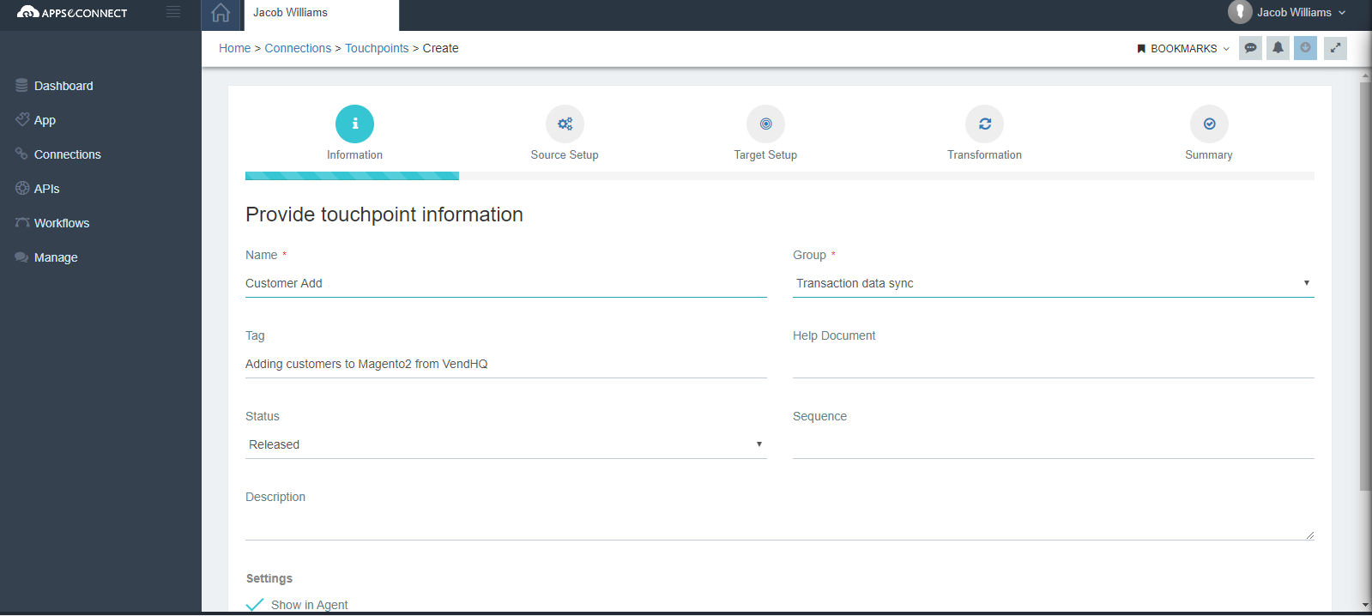
Task: Toggle the sidebar hamburger menu
Action: [173, 12]
